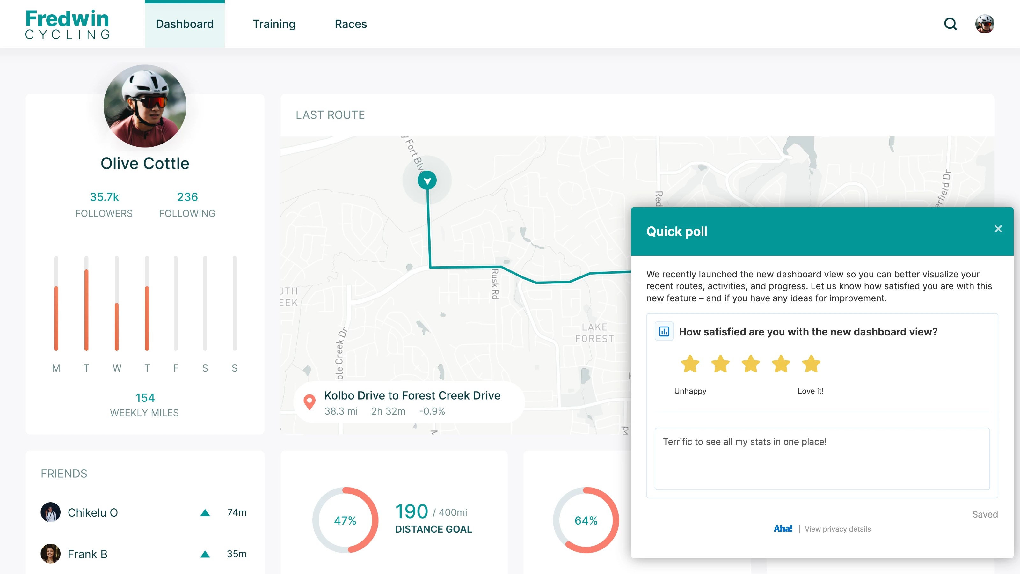The height and width of the screenshot is (574, 1020).
Task: Open the search magnifier
Action: 951,24
